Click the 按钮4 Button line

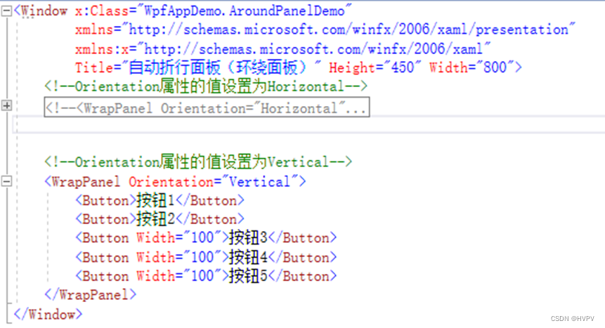click(206, 257)
